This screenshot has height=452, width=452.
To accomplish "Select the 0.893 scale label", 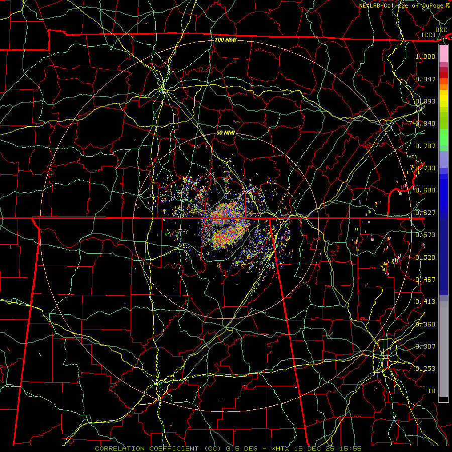I will click(425, 101).
